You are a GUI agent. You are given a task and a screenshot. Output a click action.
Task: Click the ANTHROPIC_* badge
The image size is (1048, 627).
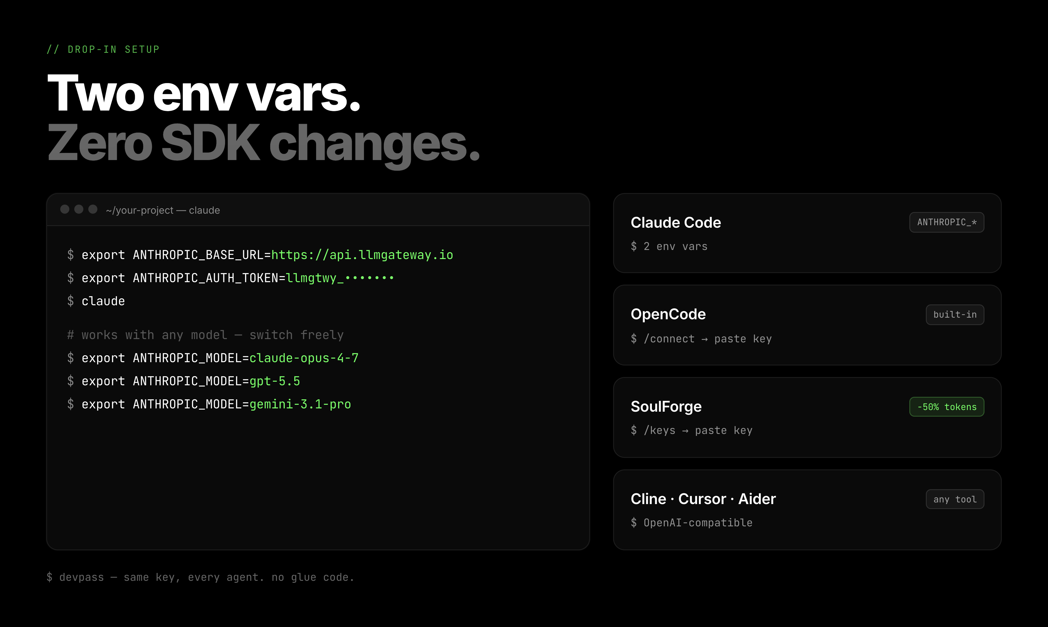coord(947,222)
